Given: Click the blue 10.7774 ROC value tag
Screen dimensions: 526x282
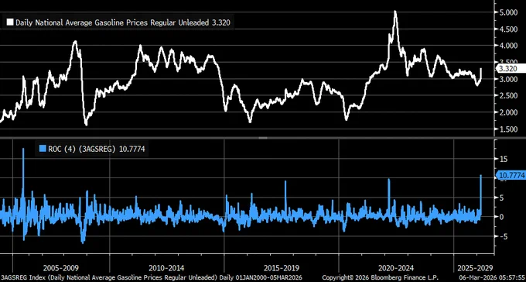Looking at the screenshot, I should point(511,175).
